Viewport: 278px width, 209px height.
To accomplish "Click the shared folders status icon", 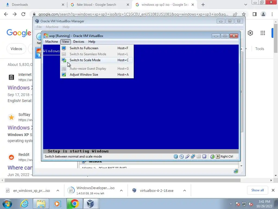I will click(198, 156).
